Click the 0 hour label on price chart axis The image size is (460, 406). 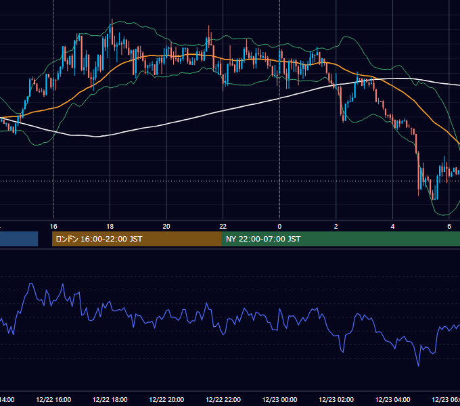[x=279, y=227]
